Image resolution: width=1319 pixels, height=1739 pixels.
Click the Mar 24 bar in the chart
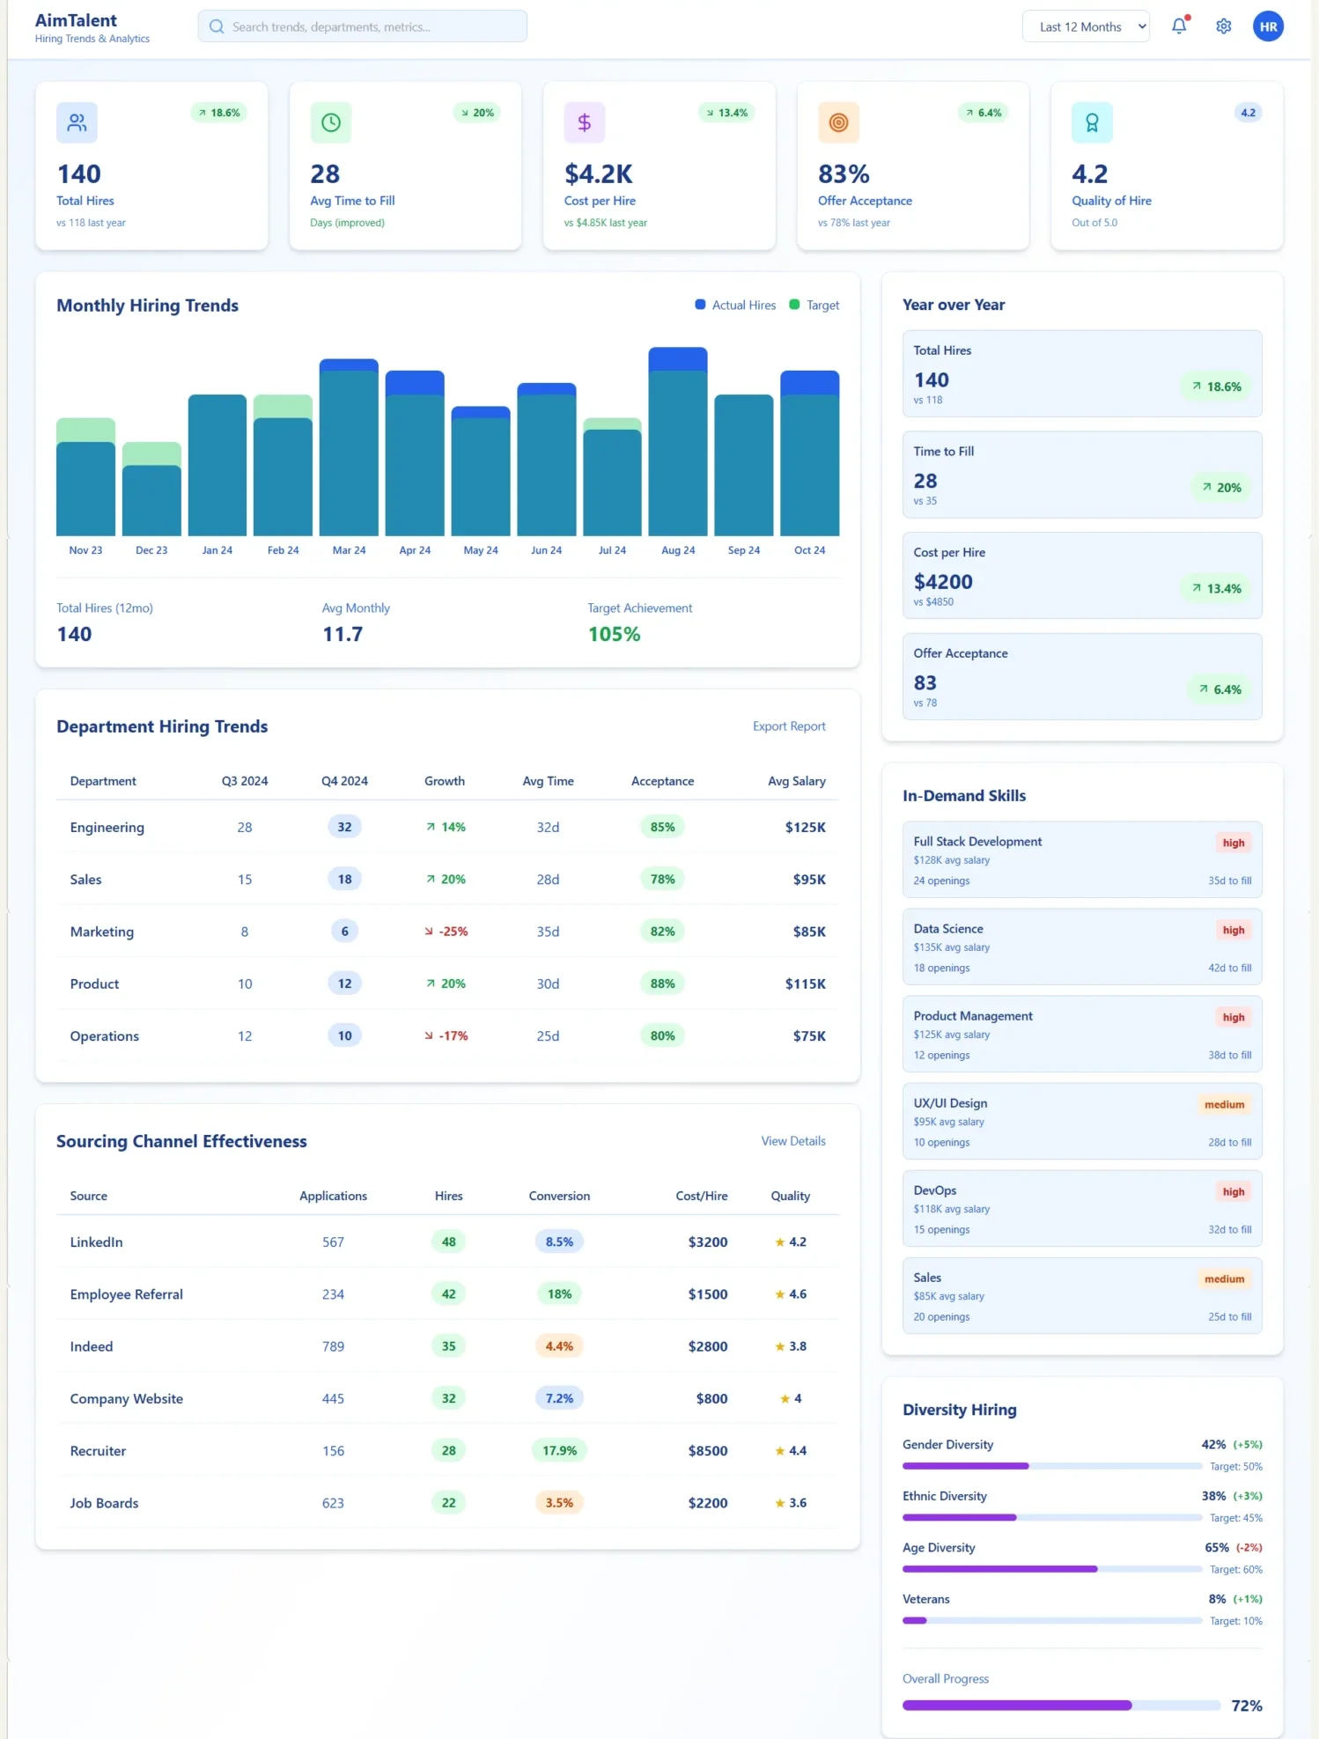349,447
